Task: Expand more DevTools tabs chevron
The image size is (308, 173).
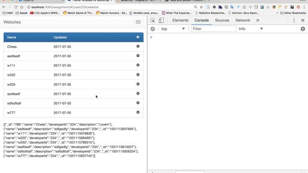Action: [257, 20]
